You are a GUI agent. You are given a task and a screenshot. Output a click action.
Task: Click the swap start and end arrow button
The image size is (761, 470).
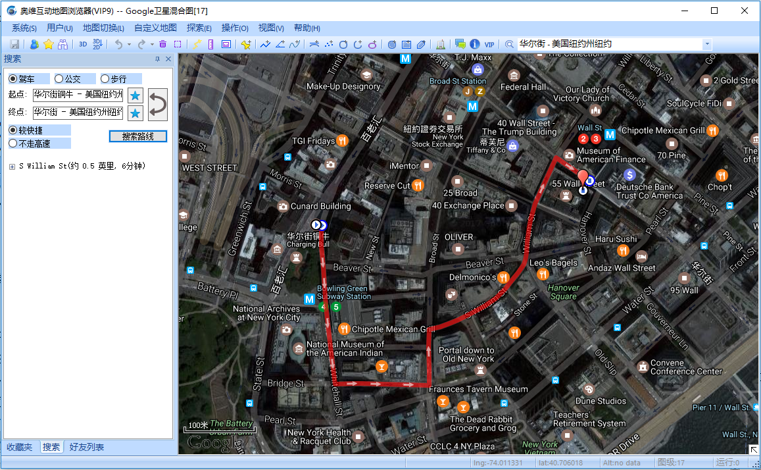158,105
